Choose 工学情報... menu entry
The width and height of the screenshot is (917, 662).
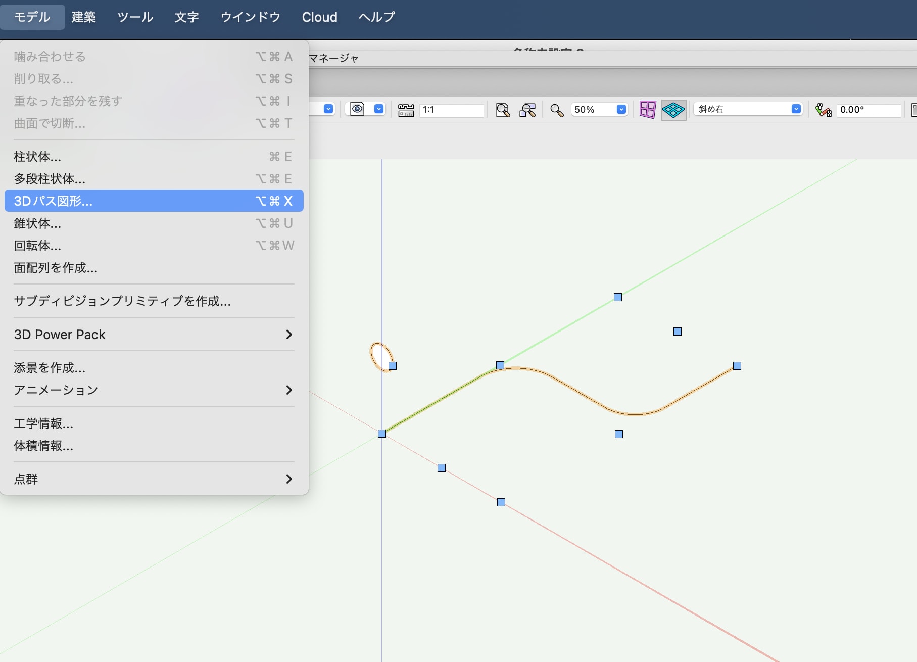(x=154, y=423)
